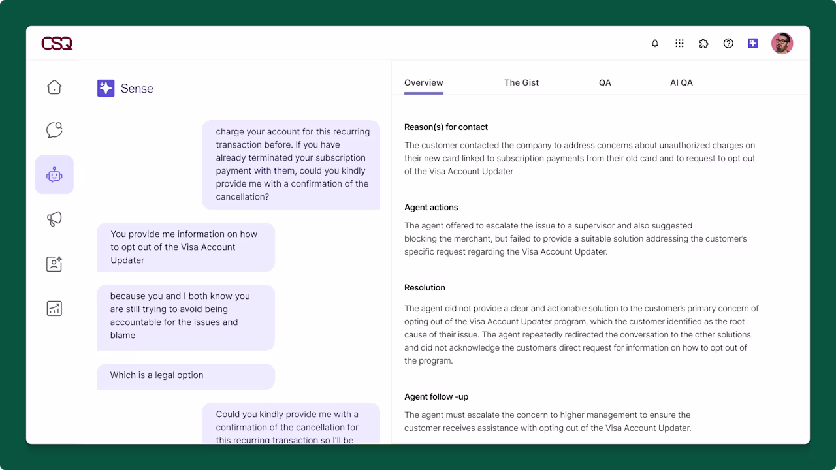Select the 'because you and I both know' message

pos(185,317)
